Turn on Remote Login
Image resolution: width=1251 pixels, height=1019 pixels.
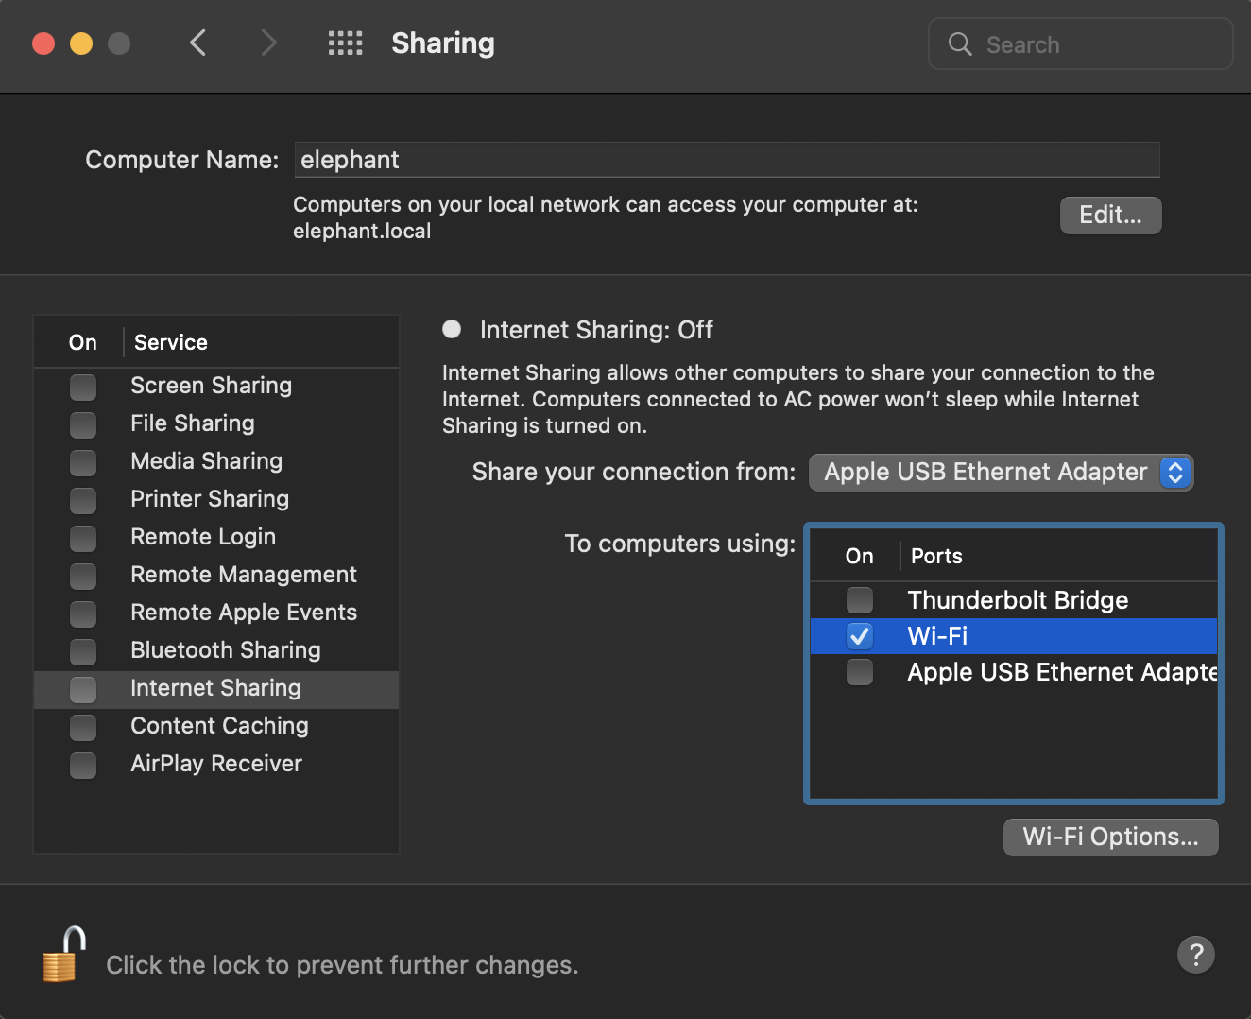coord(83,539)
